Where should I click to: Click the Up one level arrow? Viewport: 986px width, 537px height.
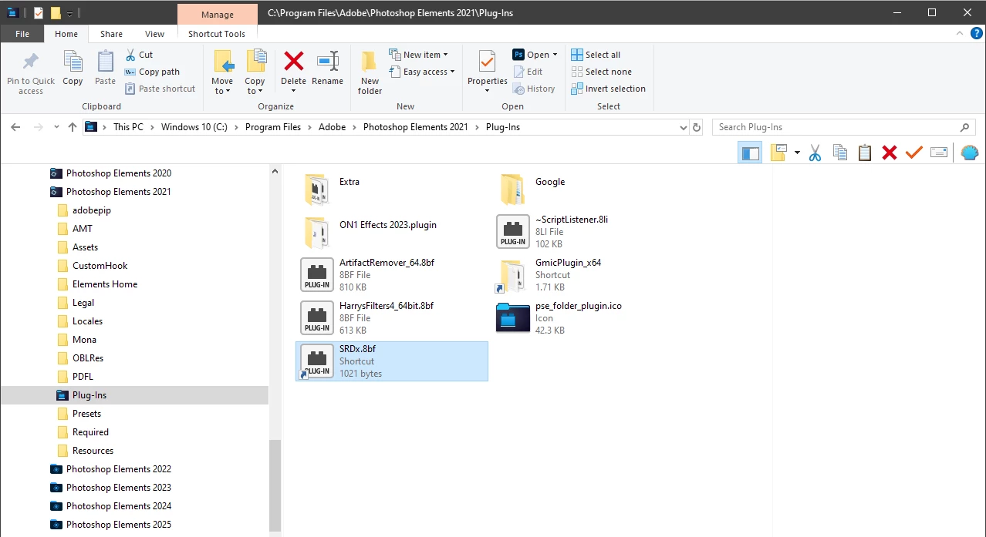[73, 127]
